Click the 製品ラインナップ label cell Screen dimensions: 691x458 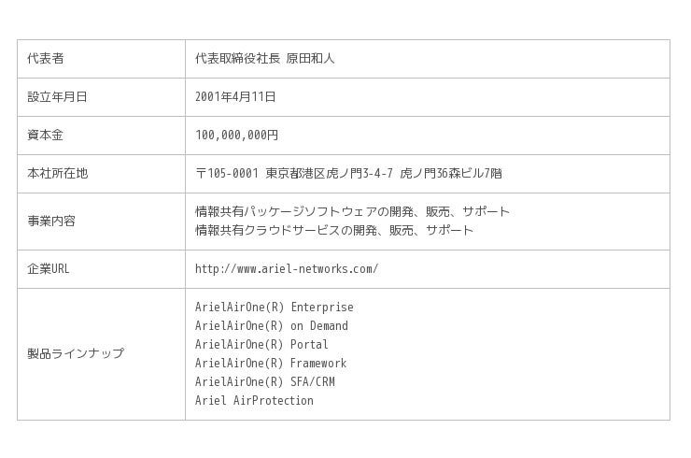coord(76,354)
